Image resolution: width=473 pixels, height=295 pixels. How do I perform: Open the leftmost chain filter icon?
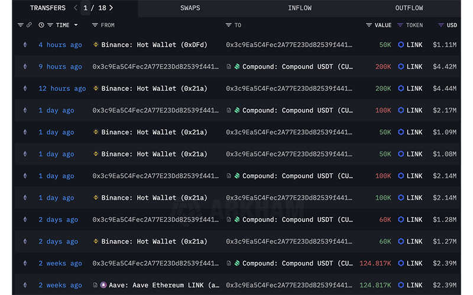(21, 25)
